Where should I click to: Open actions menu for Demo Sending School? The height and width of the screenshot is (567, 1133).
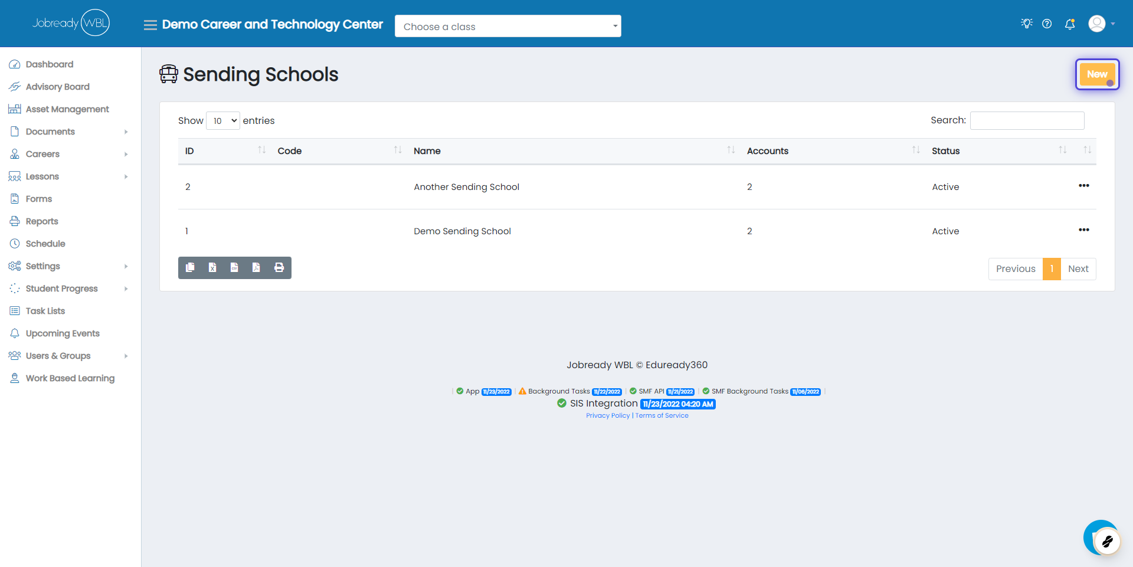coord(1084,230)
